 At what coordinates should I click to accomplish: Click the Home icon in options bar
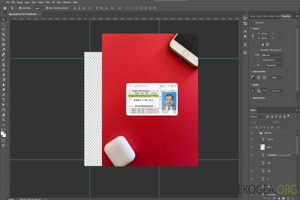tap(5, 8)
